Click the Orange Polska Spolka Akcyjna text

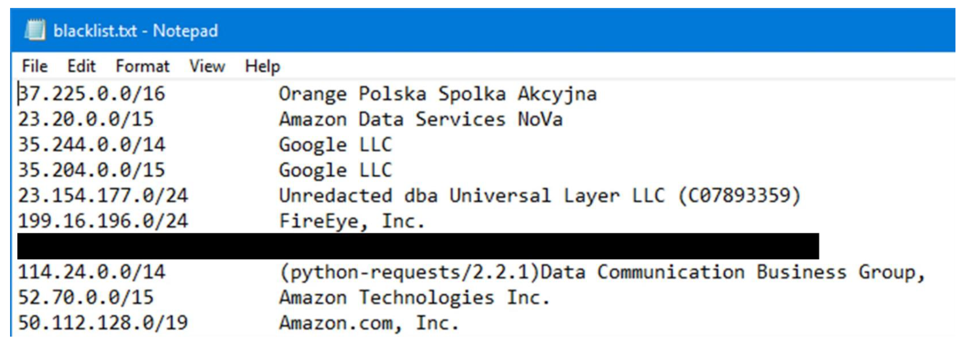pos(437,93)
